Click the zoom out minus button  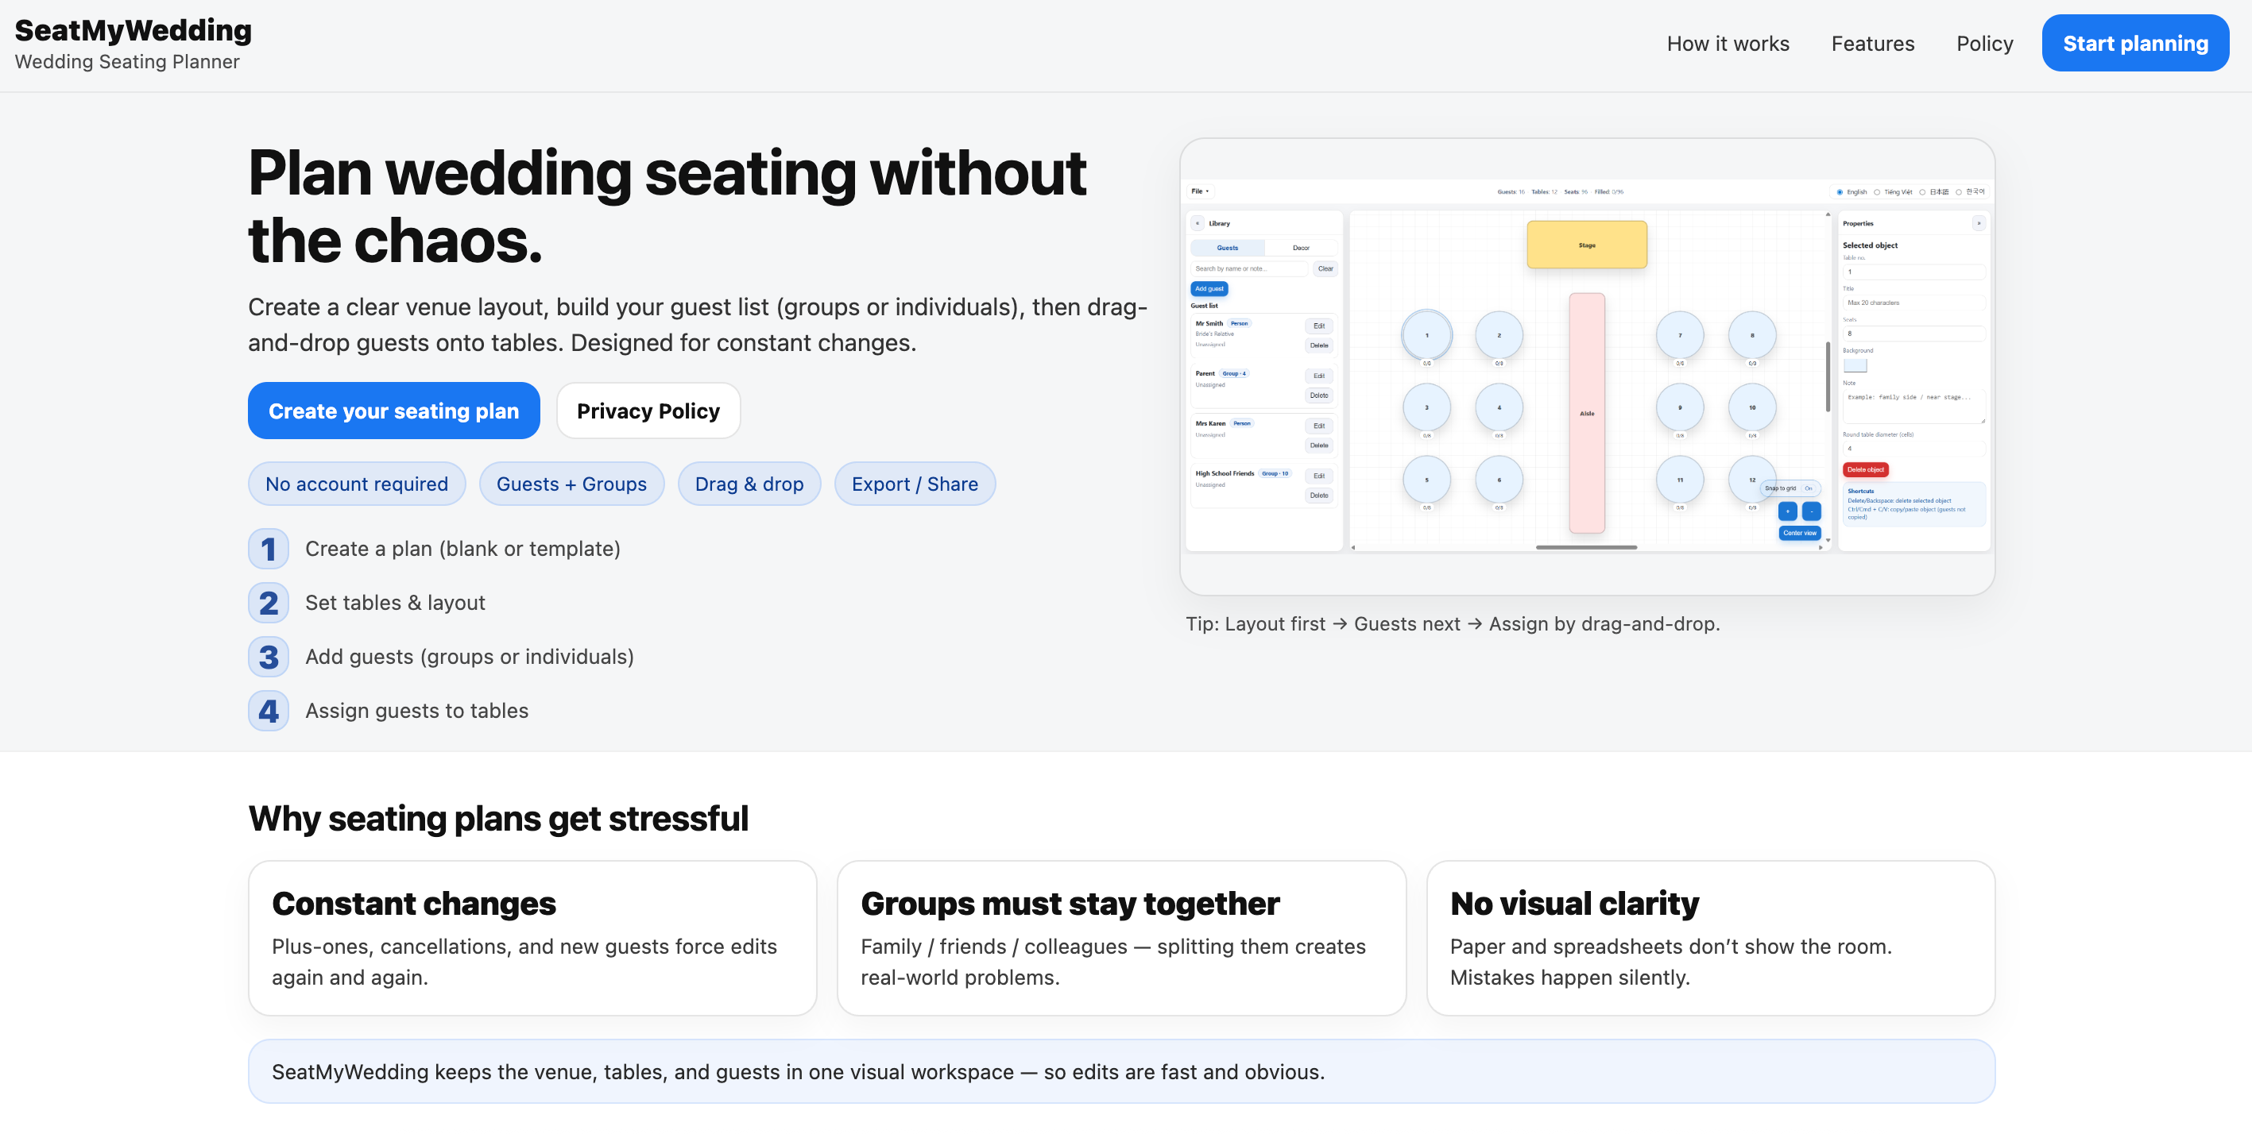pyautogui.click(x=1812, y=511)
